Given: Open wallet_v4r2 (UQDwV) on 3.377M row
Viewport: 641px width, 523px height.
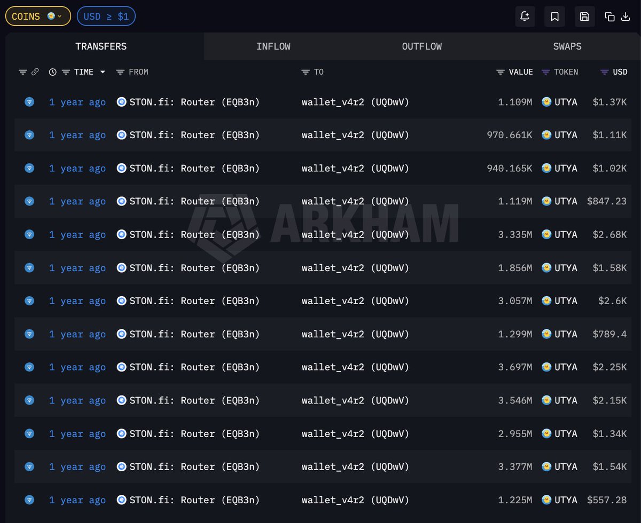Looking at the screenshot, I should [355, 466].
